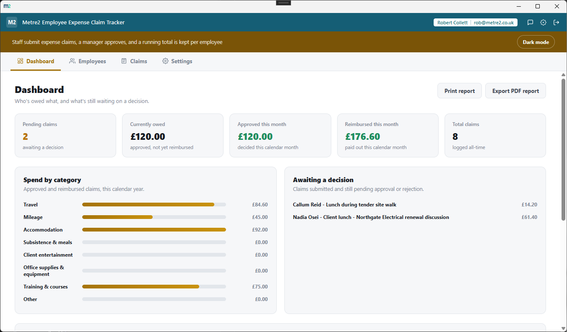This screenshot has width=567, height=332.
Task: Click the Employees tab people icon
Action: [72, 61]
